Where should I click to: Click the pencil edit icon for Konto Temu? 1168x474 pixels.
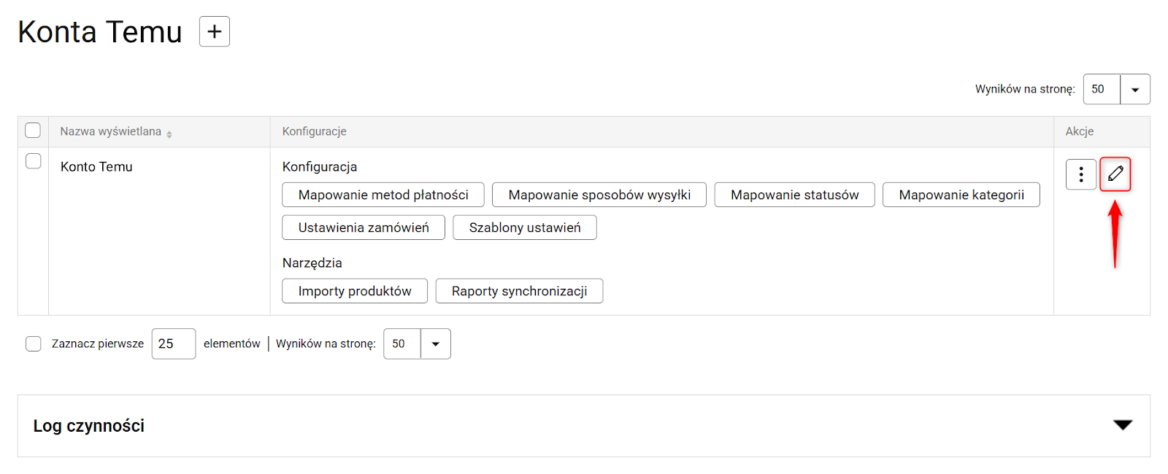point(1115,174)
